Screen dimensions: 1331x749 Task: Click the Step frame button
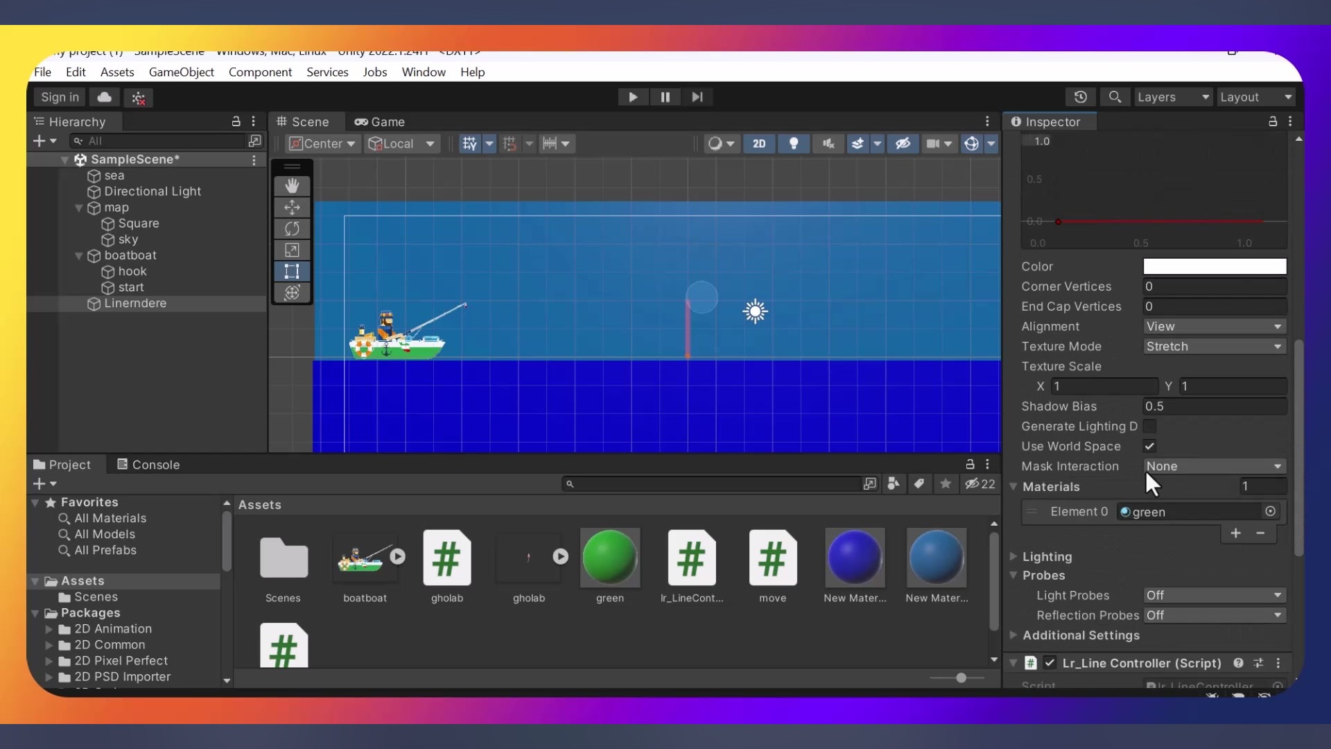pyautogui.click(x=697, y=97)
